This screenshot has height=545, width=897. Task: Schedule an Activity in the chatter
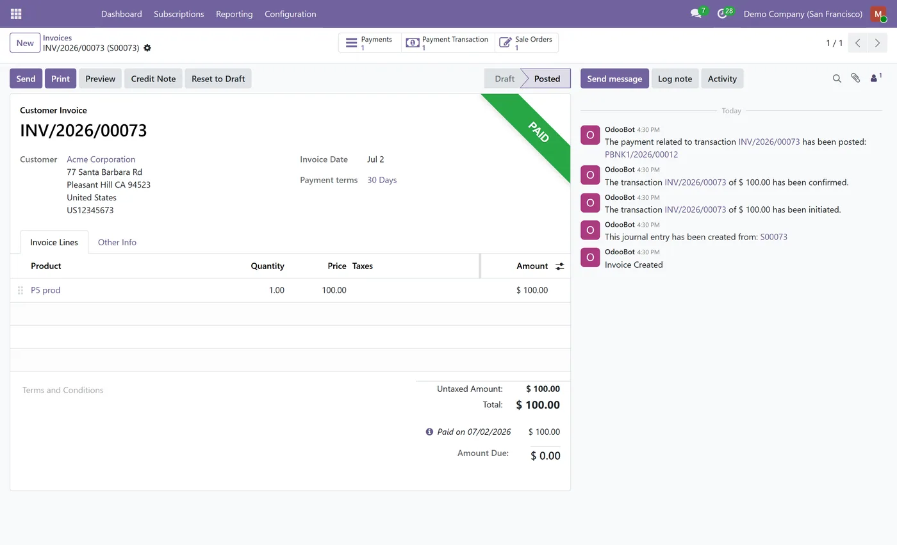pos(722,78)
